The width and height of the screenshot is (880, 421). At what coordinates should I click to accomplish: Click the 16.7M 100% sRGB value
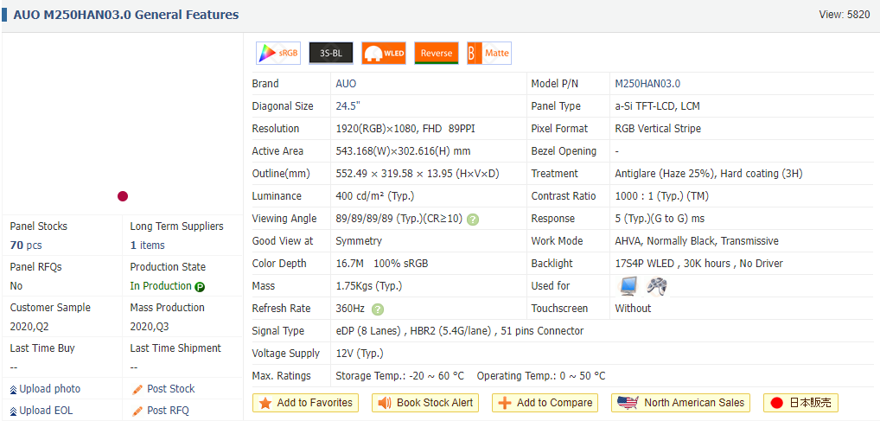click(381, 264)
